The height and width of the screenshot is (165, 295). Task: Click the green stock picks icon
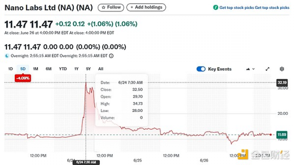pyautogui.click(x=216, y=8)
